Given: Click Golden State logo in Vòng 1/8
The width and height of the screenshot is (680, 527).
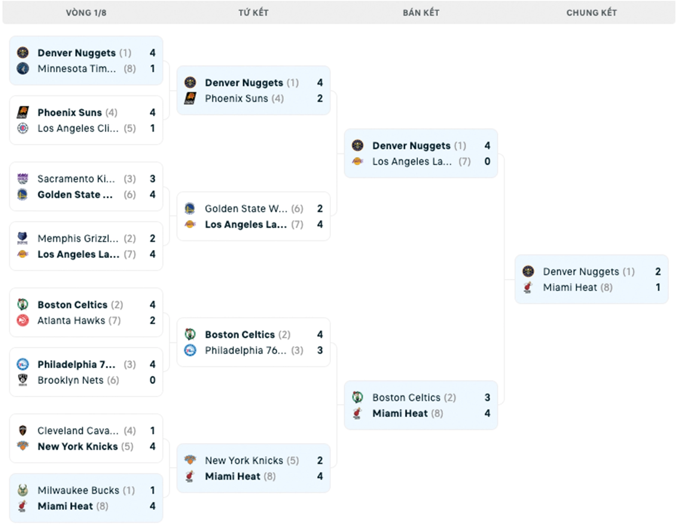Looking at the screenshot, I should [x=23, y=195].
